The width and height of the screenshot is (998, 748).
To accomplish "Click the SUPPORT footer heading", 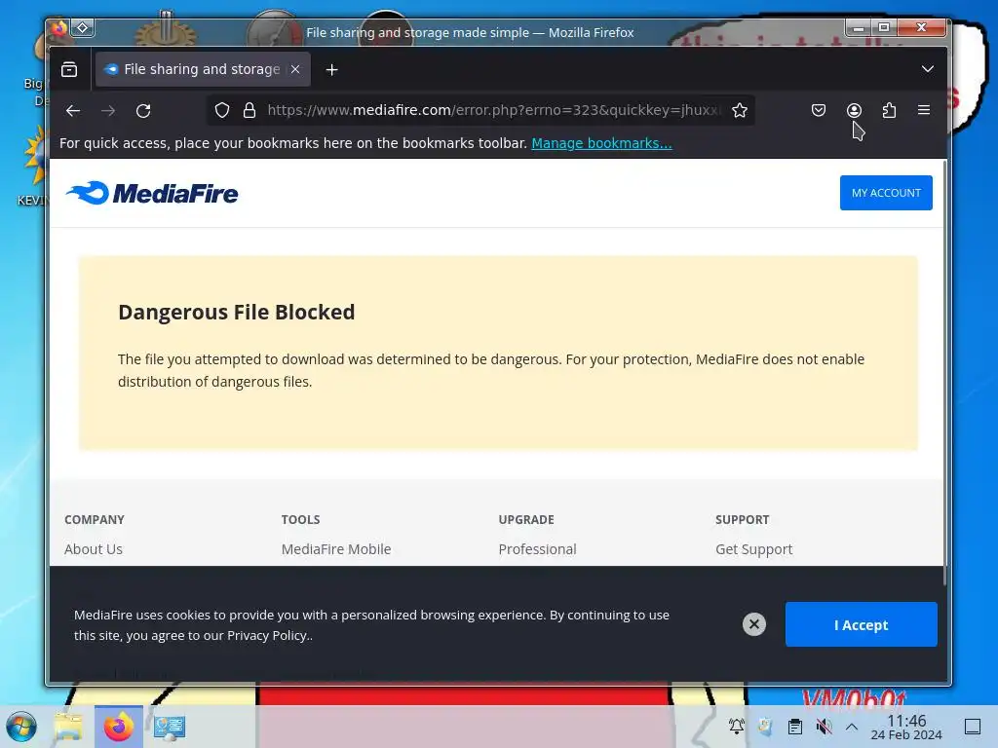I will pos(742,520).
